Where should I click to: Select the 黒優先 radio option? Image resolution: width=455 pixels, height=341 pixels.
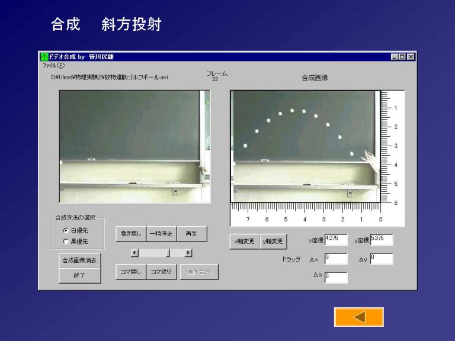coord(66,241)
